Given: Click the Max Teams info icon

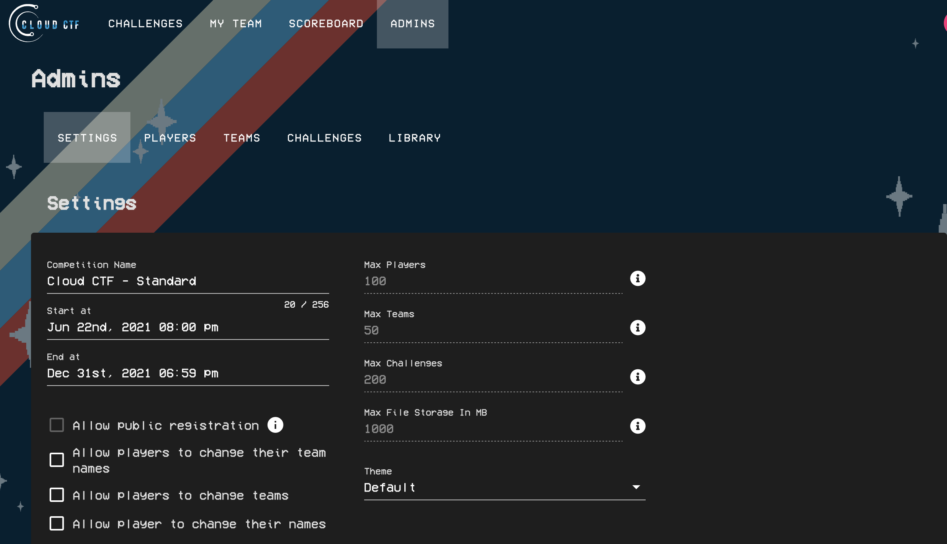Looking at the screenshot, I should (637, 328).
